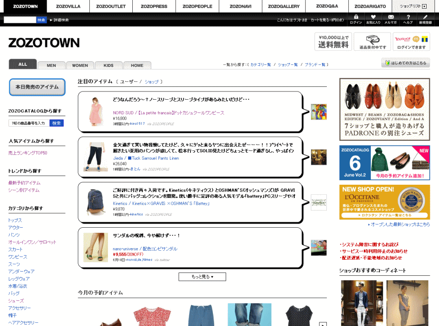
Task: Select the ALL category tab
Action: pos(23,64)
